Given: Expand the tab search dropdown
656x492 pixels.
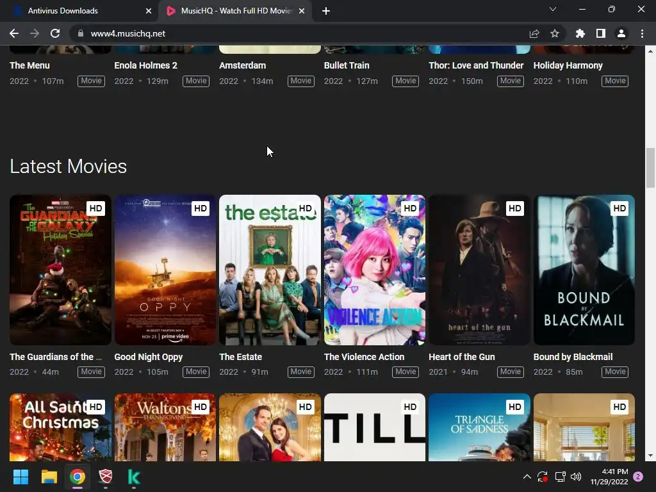Looking at the screenshot, I should click(553, 9).
